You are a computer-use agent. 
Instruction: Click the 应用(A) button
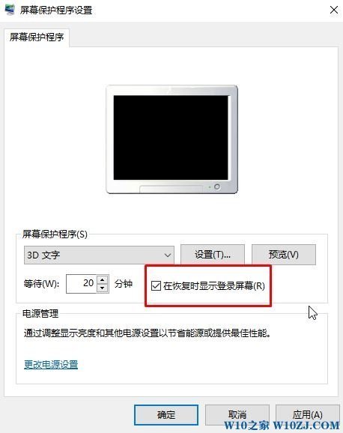(308, 415)
